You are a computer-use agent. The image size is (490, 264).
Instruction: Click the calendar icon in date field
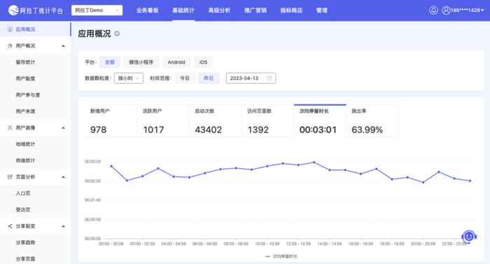pos(269,78)
